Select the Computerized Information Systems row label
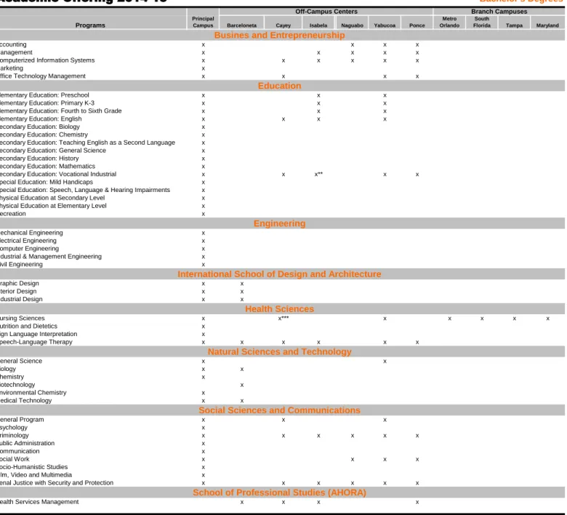The image size is (567, 515). (47, 60)
